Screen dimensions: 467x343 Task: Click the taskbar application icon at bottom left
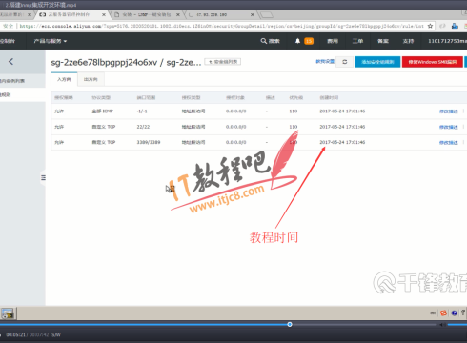tap(8, 313)
